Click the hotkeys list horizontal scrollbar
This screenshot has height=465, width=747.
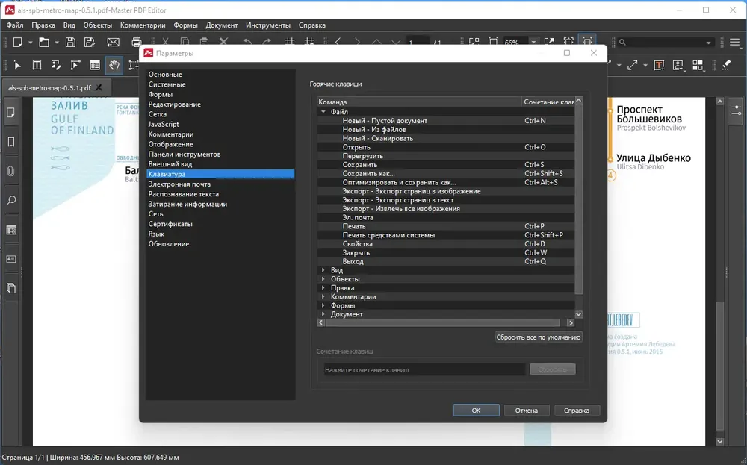coord(442,322)
